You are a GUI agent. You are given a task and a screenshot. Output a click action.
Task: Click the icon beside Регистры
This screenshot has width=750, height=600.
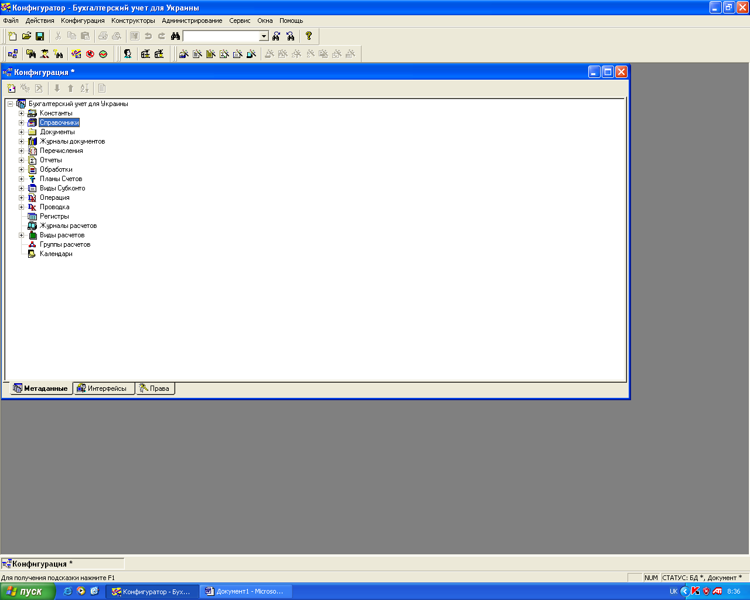click(x=32, y=216)
